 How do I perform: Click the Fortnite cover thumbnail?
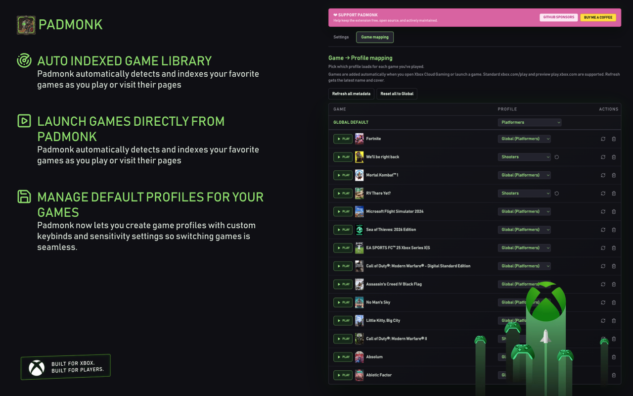click(360, 139)
